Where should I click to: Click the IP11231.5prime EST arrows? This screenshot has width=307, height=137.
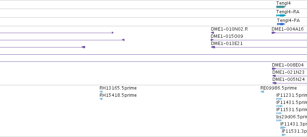(279, 99)
